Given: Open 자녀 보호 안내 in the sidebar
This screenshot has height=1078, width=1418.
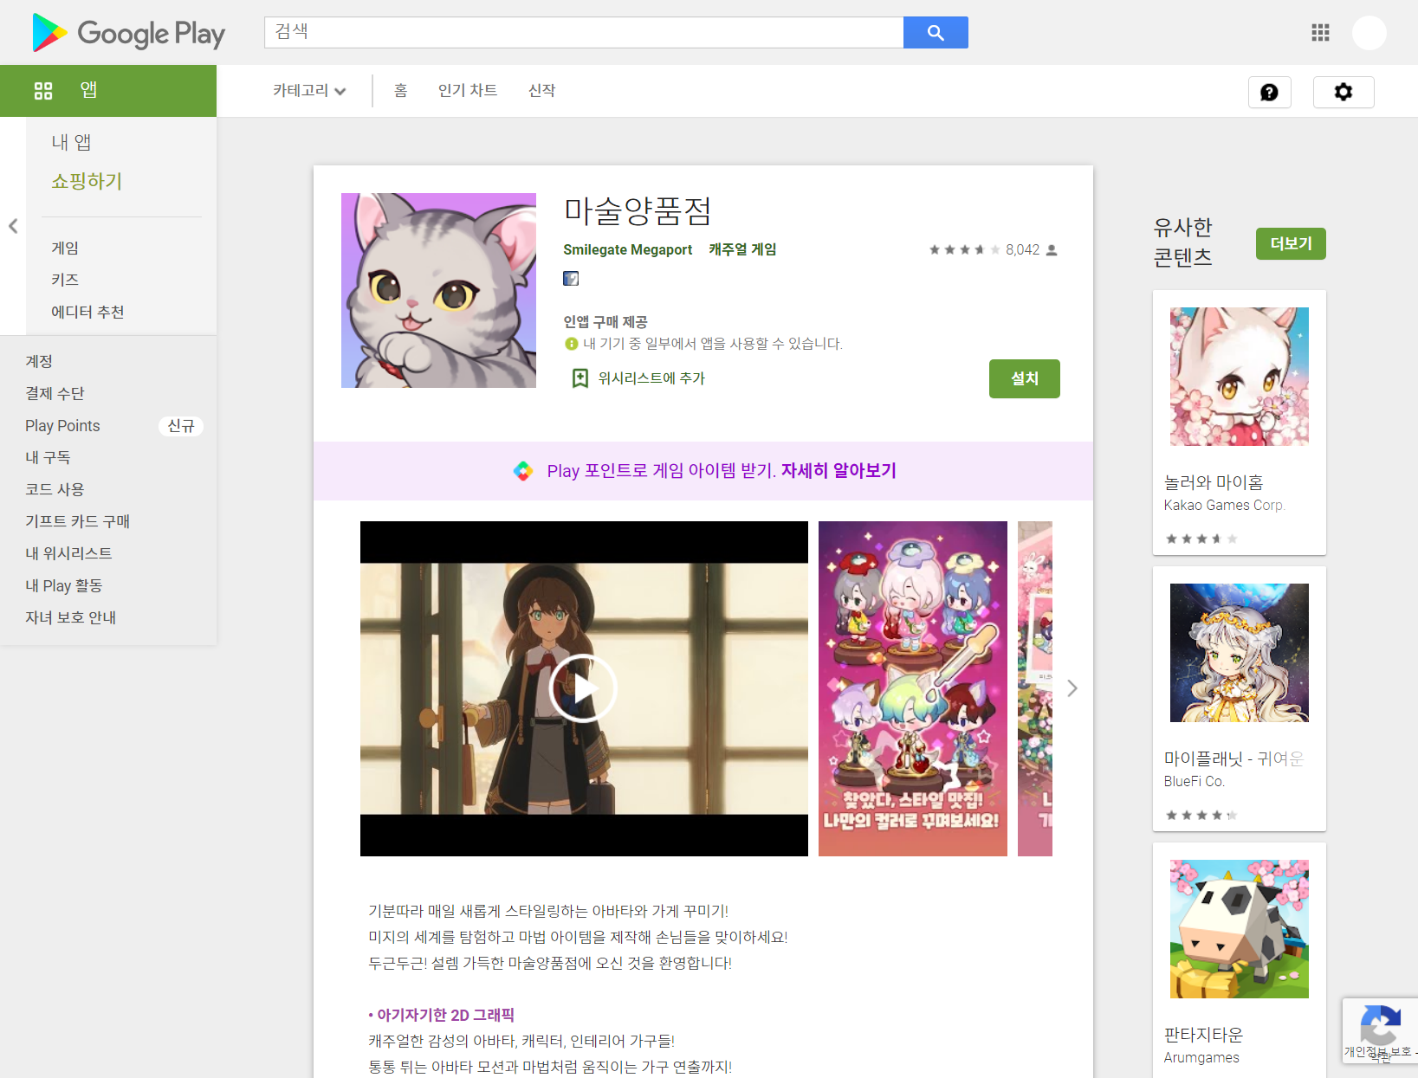Looking at the screenshot, I should (x=70, y=617).
